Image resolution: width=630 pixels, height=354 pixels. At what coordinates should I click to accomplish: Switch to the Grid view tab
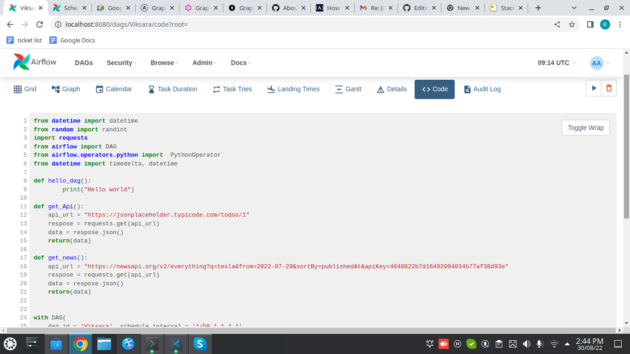(x=25, y=89)
